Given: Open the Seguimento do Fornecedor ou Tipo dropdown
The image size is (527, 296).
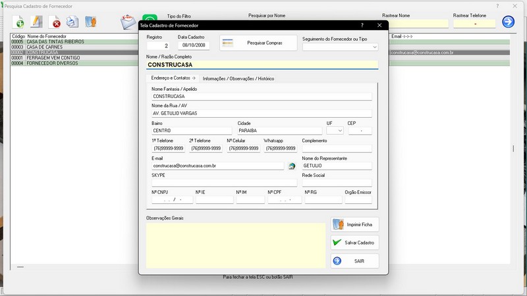Looking at the screenshot, I should (340, 47).
